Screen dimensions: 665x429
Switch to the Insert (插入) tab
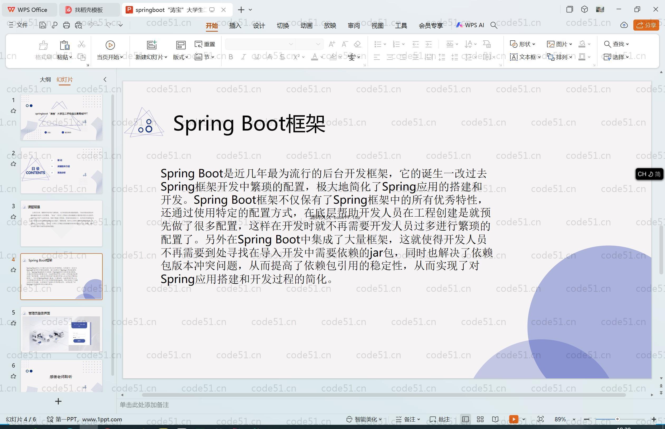[235, 26]
